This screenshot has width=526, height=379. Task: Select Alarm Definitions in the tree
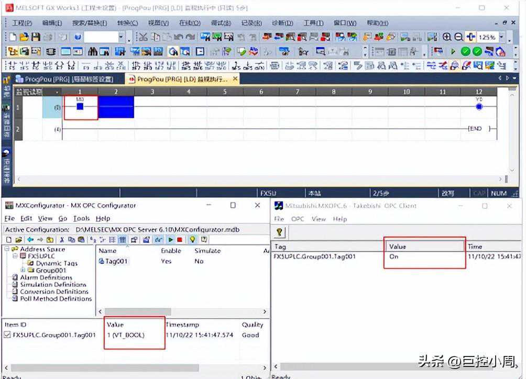(x=46, y=277)
